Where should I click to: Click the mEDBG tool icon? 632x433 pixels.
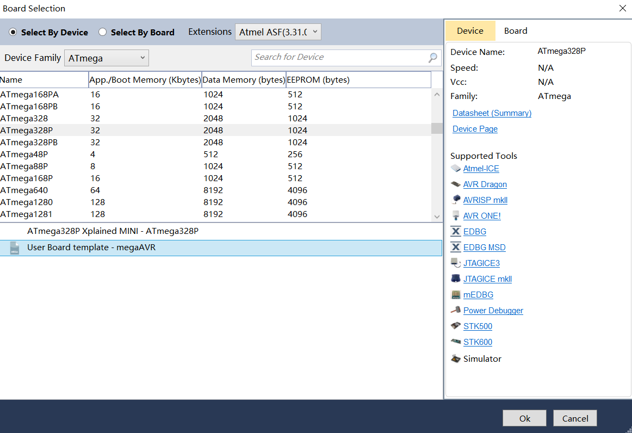[455, 294]
